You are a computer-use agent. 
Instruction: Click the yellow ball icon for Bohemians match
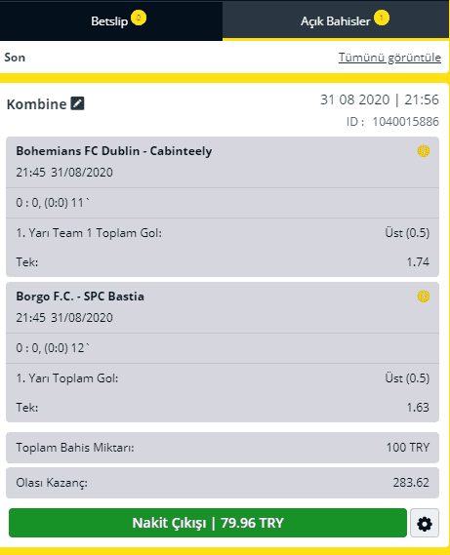[x=424, y=151]
